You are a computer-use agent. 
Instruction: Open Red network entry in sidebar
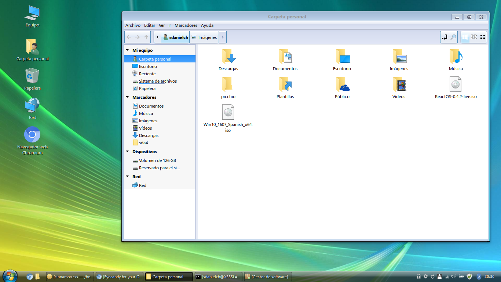tap(160, 185)
